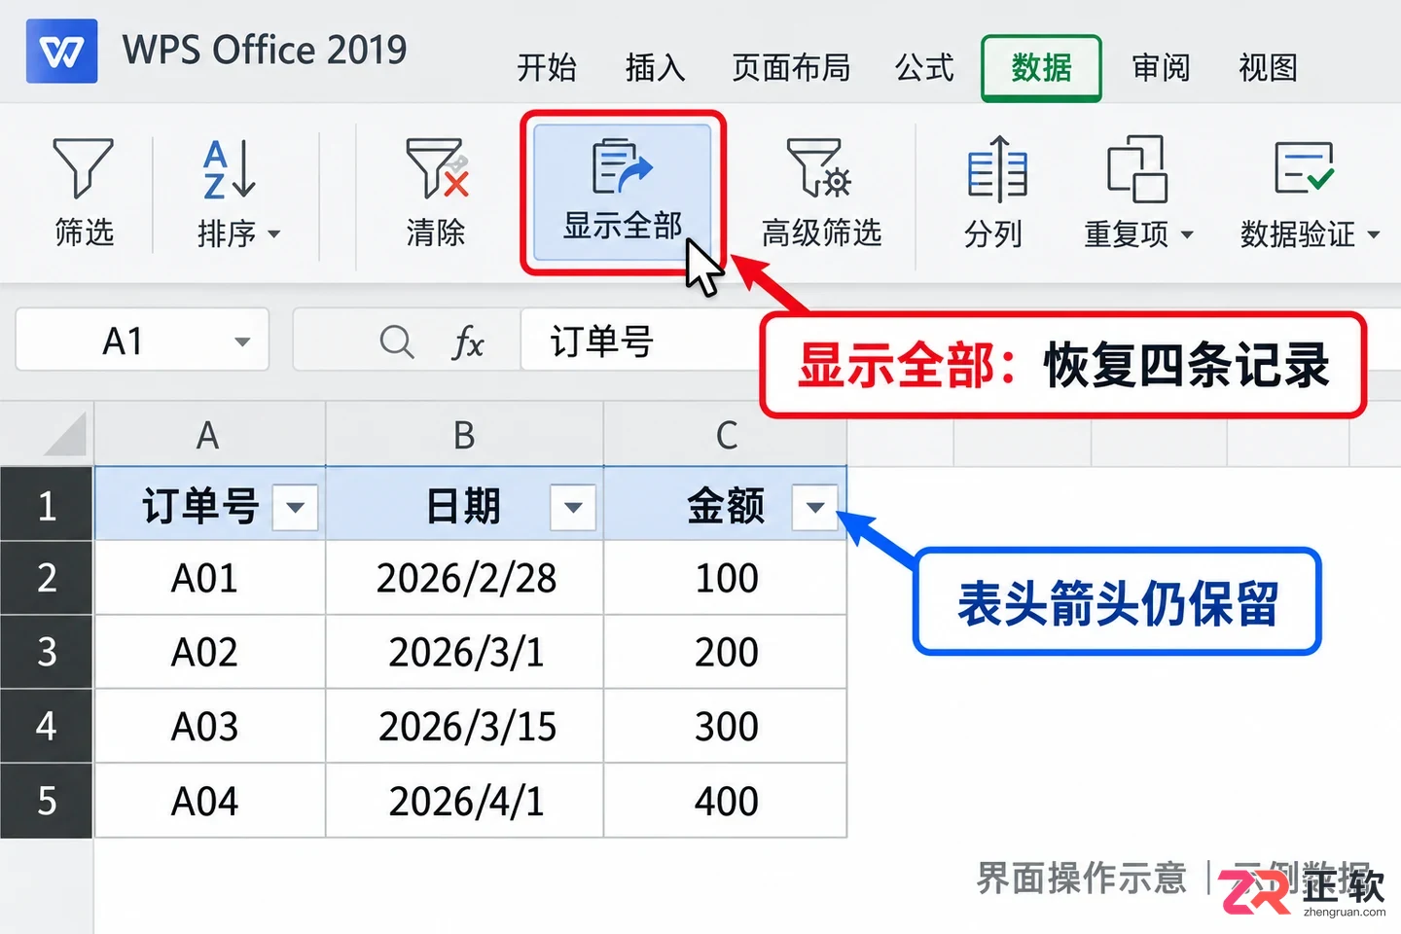Click the formula bar showing 订单号
The width and height of the screenshot is (1401, 934).
tap(641, 341)
